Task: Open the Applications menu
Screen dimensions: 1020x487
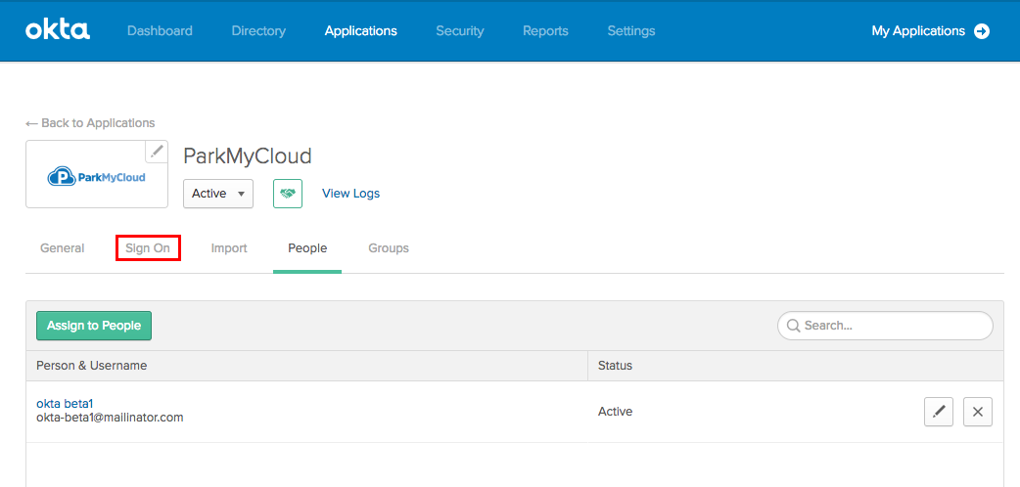Action: tap(361, 31)
